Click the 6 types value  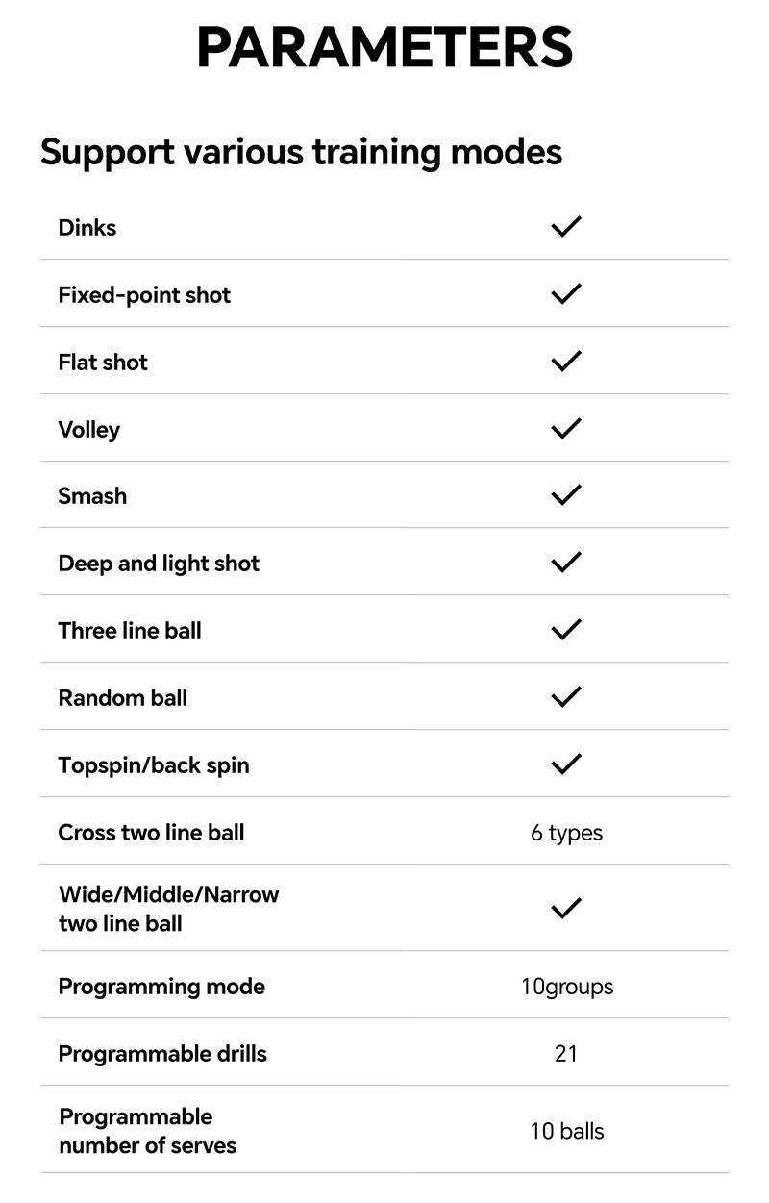[x=566, y=833]
